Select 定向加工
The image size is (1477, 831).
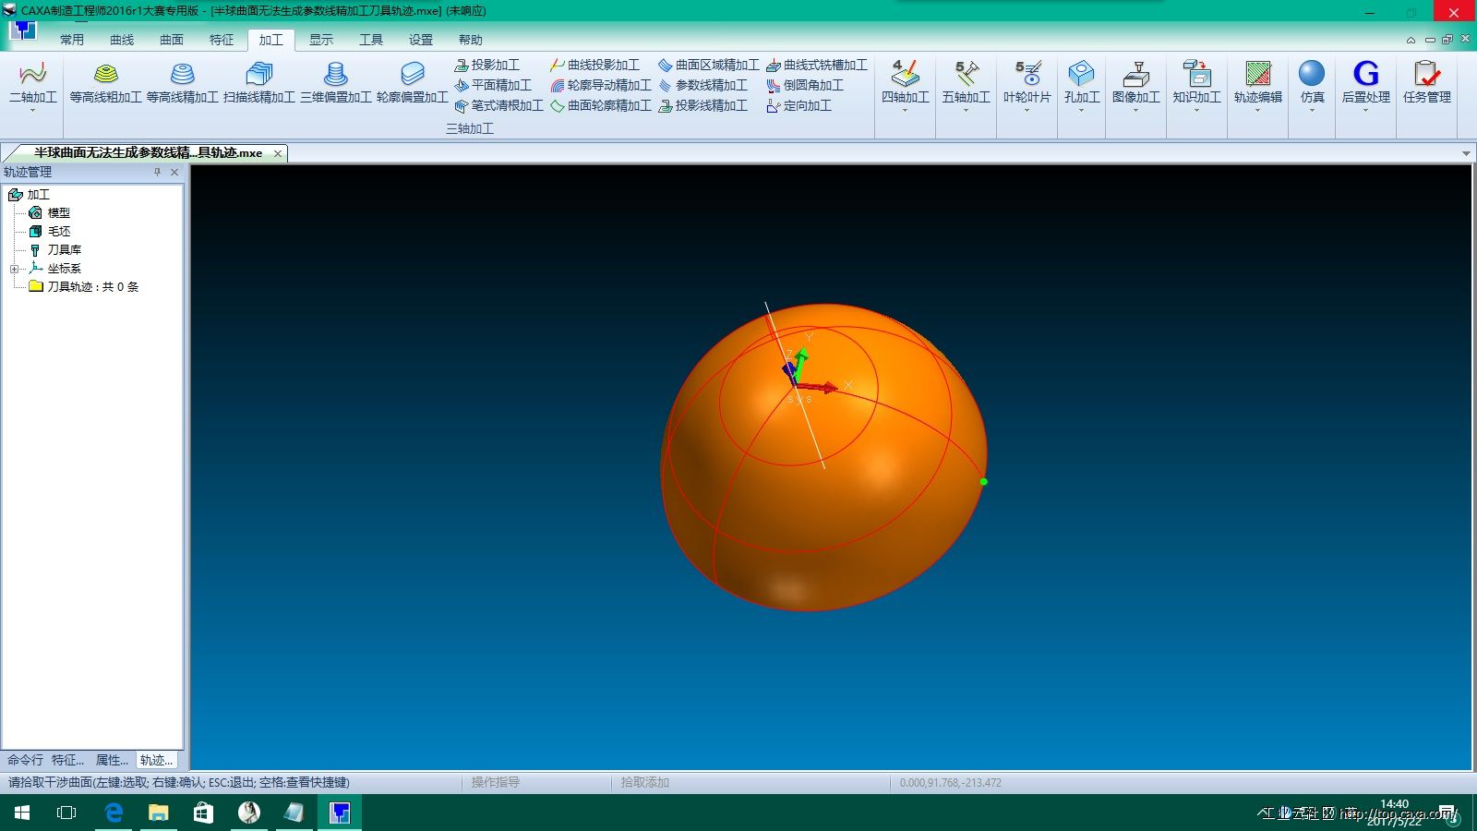[x=799, y=105]
